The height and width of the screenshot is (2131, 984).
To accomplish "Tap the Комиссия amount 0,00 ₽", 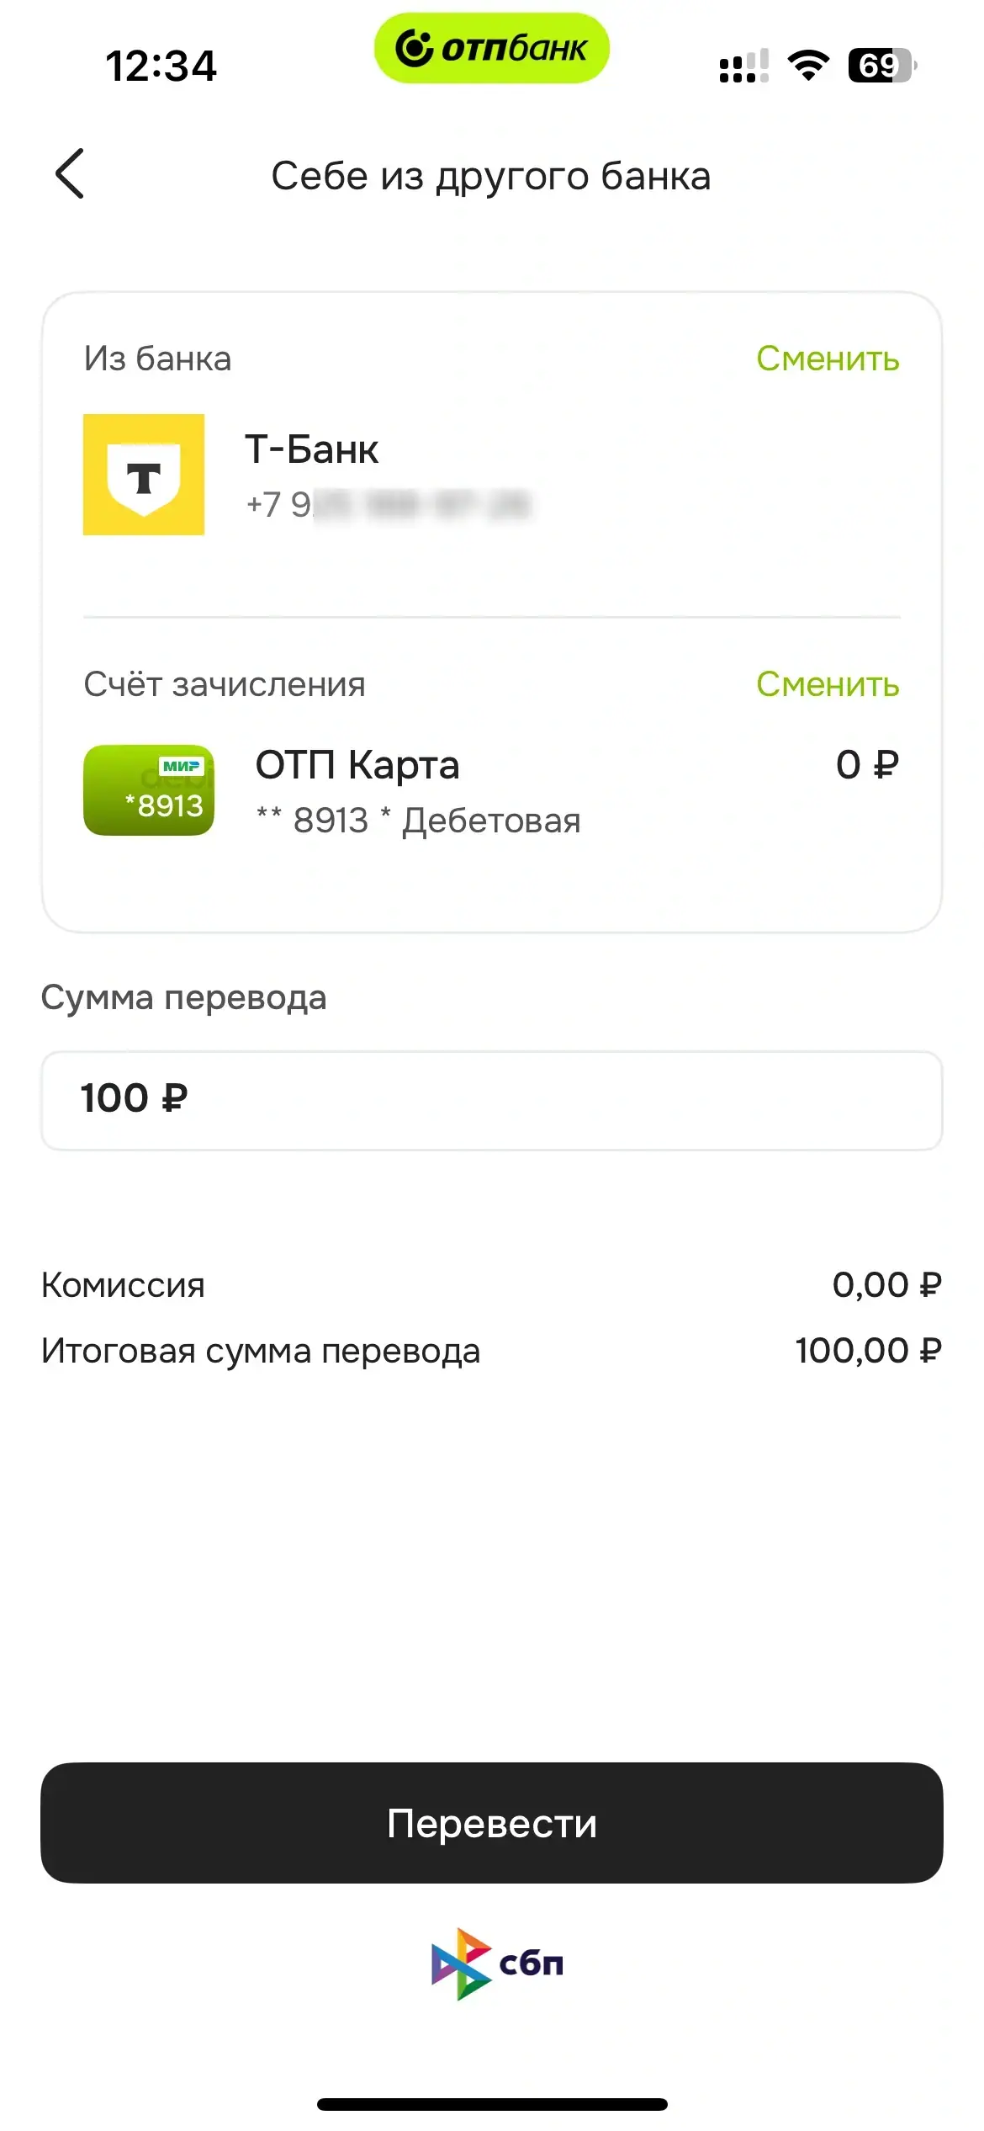I will click(x=886, y=1285).
